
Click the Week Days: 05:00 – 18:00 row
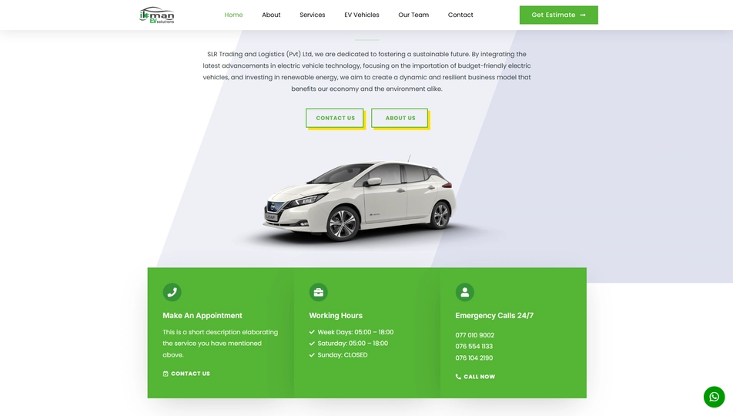(351, 332)
